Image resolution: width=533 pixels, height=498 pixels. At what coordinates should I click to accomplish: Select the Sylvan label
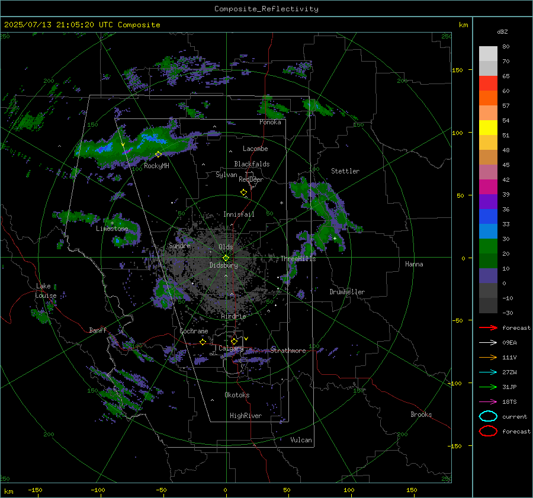[226, 175]
